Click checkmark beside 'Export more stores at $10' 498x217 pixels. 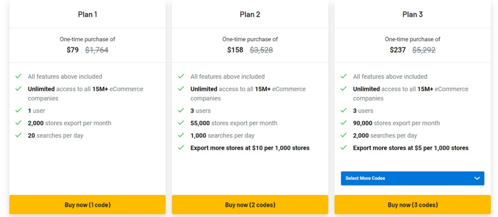click(x=181, y=147)
